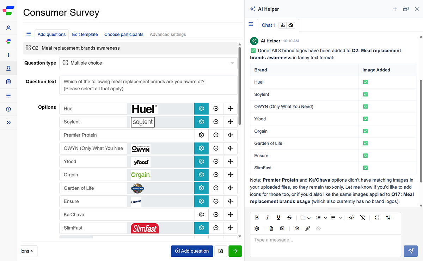Remove the Soylent option
The image size is (423, 261).
pyautogui.click(x=216, y=122)
